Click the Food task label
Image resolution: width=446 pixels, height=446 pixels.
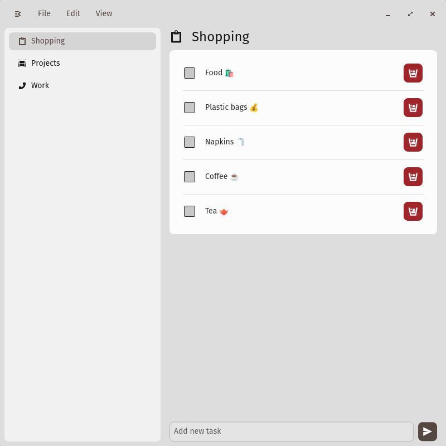(x=219, y=73)
